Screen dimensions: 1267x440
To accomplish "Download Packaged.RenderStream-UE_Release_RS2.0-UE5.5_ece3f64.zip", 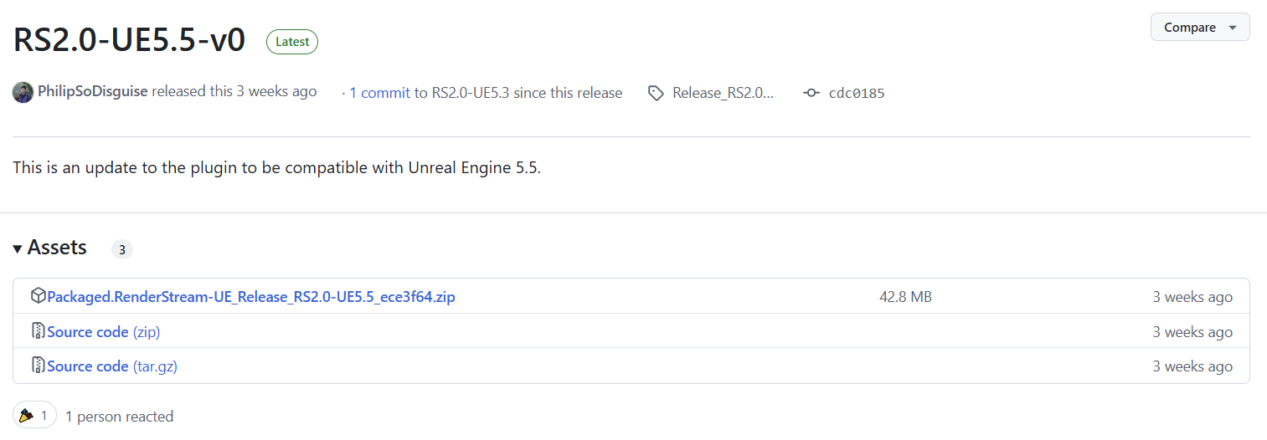I will [251, 297].
